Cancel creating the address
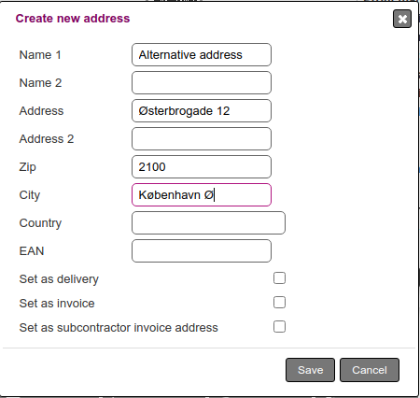The width and height of the screenshot is (420, 398). [x=370, y=370]
